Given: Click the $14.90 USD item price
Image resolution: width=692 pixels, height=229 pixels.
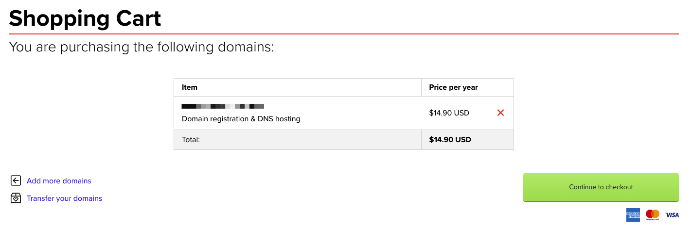Looking at the screenshot, I should 449,113.
